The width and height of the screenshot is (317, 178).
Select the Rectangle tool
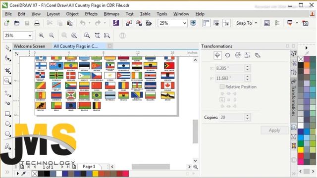[8, 114]
